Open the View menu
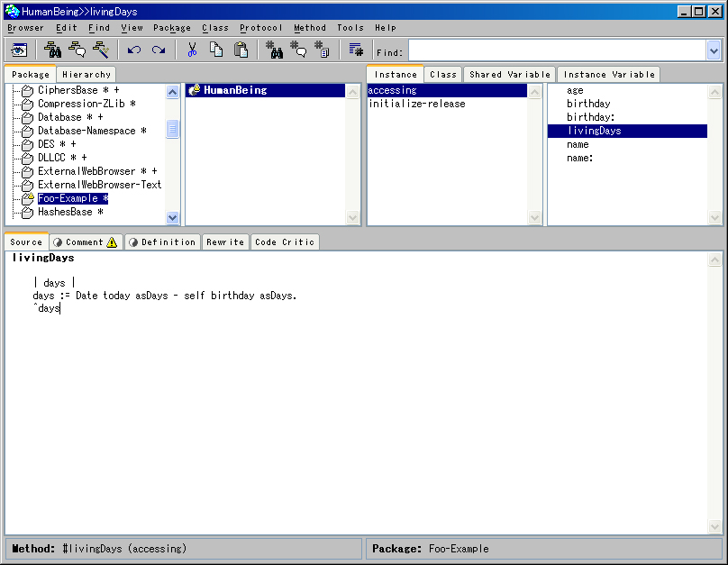Image resolution: width=728 pixels, height=565 pixels. click(132, 28)
